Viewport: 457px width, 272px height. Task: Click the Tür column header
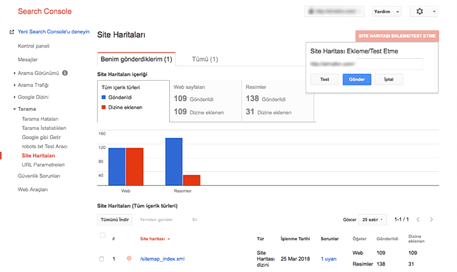point(261,239)
